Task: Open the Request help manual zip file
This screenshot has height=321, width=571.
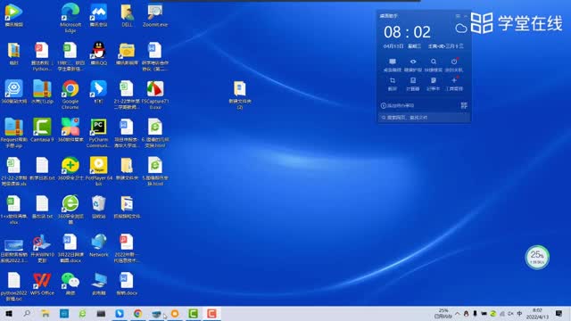Action: (x=14, y=133)
